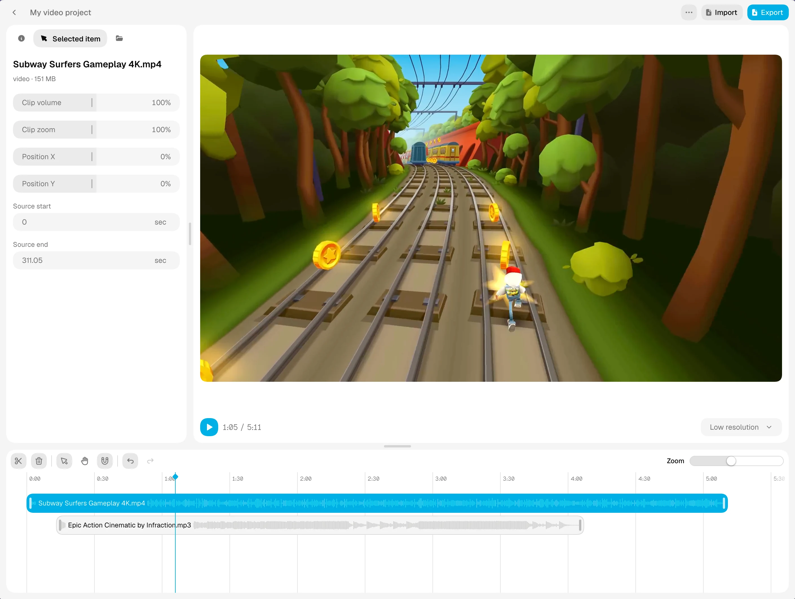Open the Low resolution dropdown
The height and width of the screenshot is (599, 795).
(x=741, y=427)
